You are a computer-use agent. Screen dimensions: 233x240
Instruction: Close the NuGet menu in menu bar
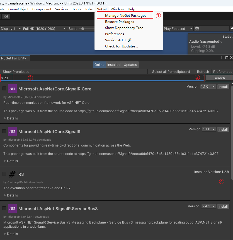101,9
